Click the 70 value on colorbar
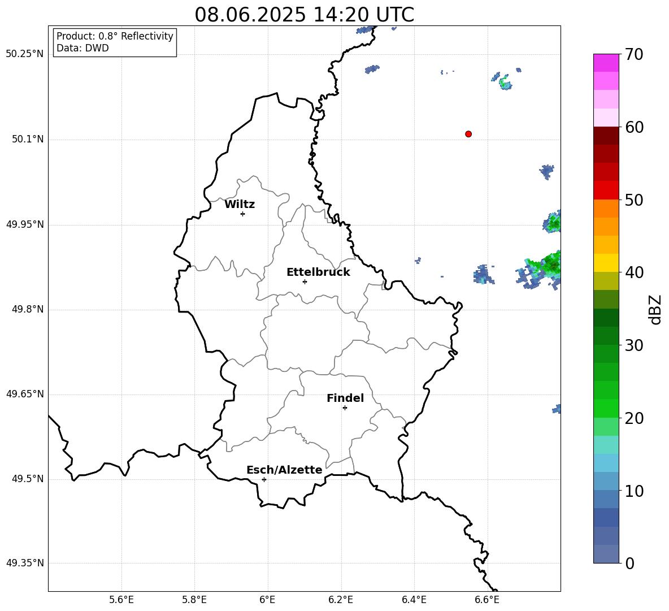The width and height of the screenshot is (669, 611). (x=634, y=55)
